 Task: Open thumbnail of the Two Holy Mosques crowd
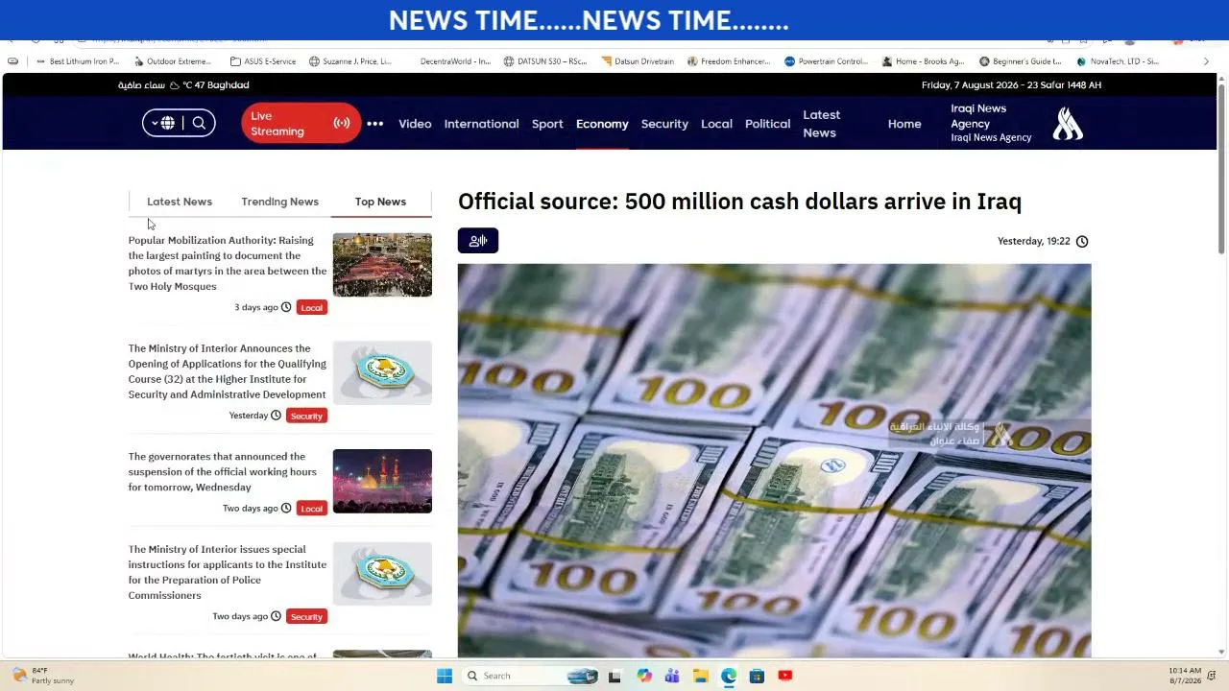(382, 265)
